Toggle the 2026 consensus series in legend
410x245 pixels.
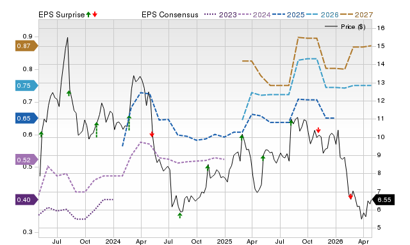322,15
